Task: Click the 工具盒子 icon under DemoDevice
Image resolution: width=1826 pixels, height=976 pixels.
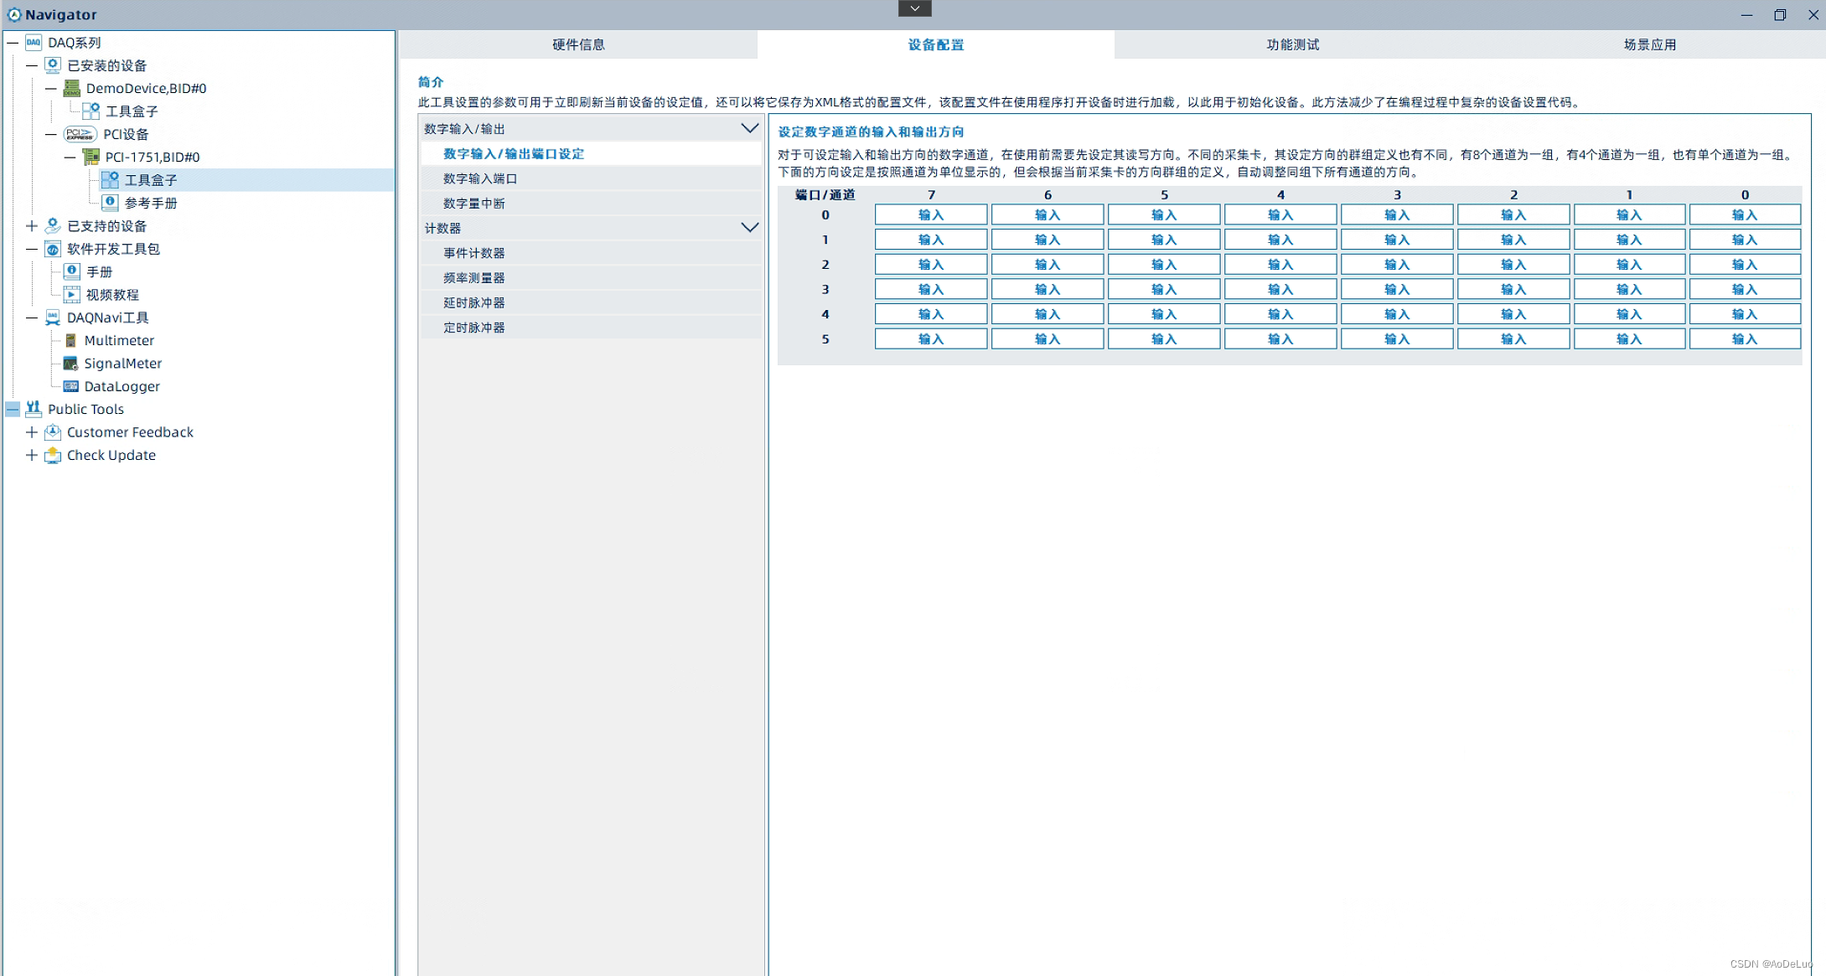Action: pyautogui.click(x=91, y=111)
